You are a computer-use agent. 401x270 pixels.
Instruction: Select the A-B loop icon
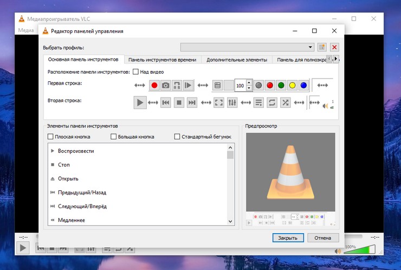(x=177, y=85)
